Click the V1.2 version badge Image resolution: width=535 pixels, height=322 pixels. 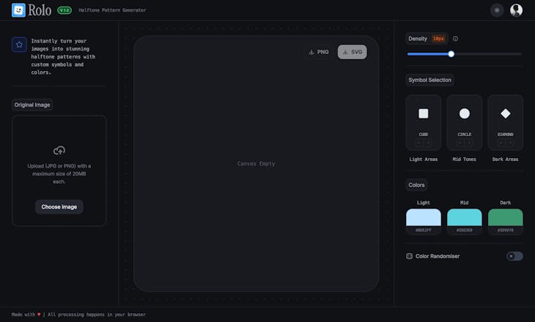[64, 10]
